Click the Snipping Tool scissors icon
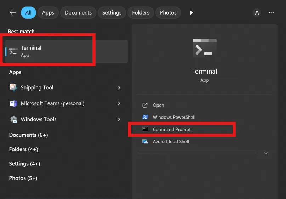Screen dimensions: 286x199 13,87
